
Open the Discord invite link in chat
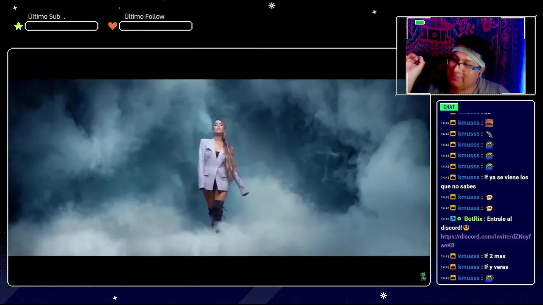pyautogui.click(x=485, y=241)
